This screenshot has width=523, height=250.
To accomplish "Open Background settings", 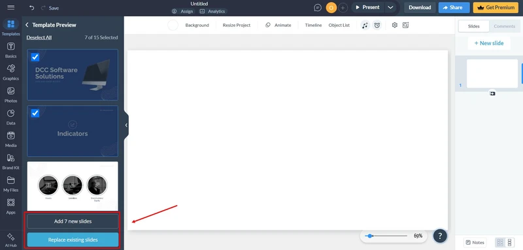I will (197, 25).
